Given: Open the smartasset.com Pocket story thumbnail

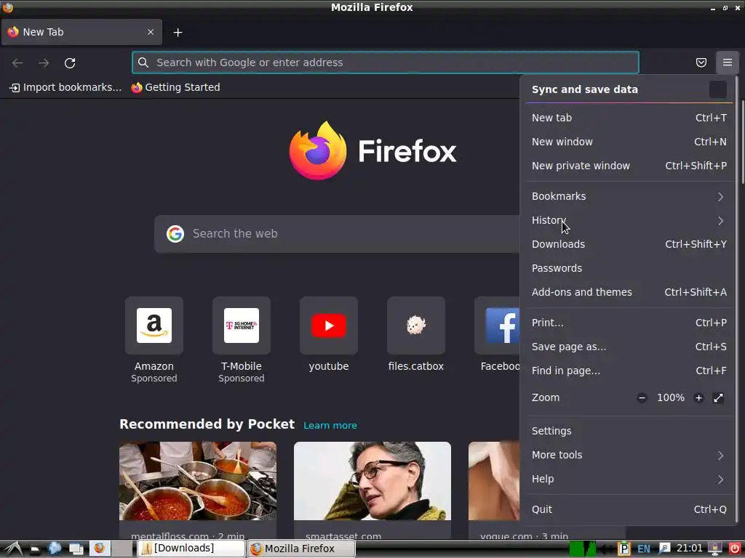Looking at the screenshot, I should 372,481.
